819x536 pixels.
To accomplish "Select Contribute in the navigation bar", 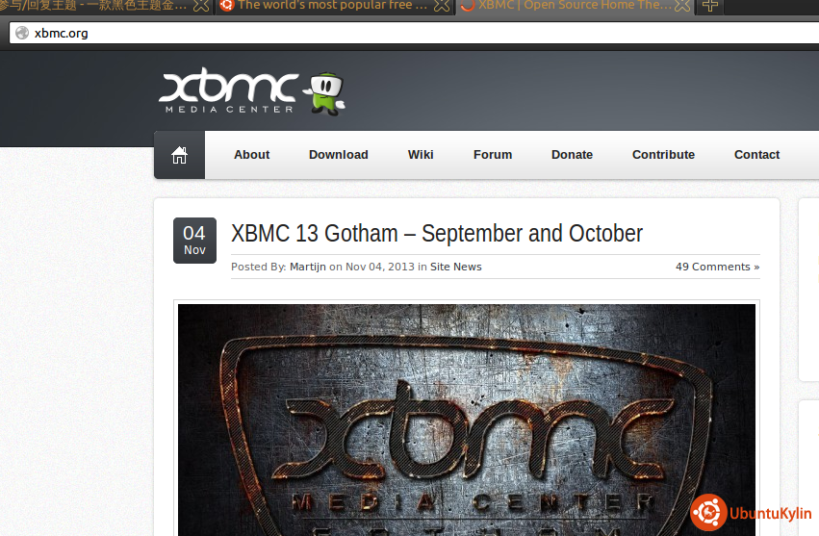I will pos(663,155).
